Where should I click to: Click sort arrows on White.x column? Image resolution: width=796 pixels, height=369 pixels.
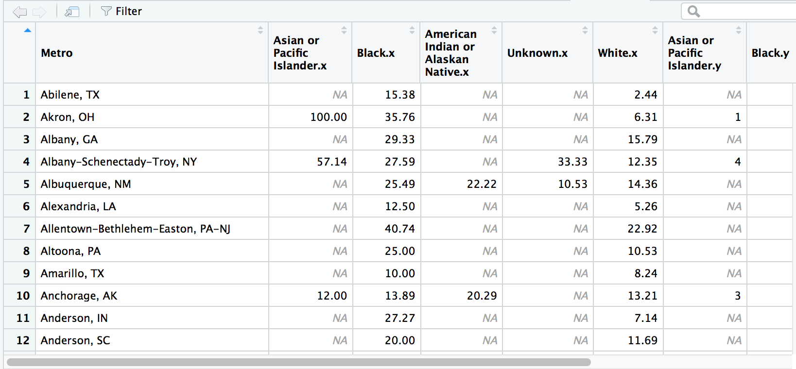pos(655,30)
